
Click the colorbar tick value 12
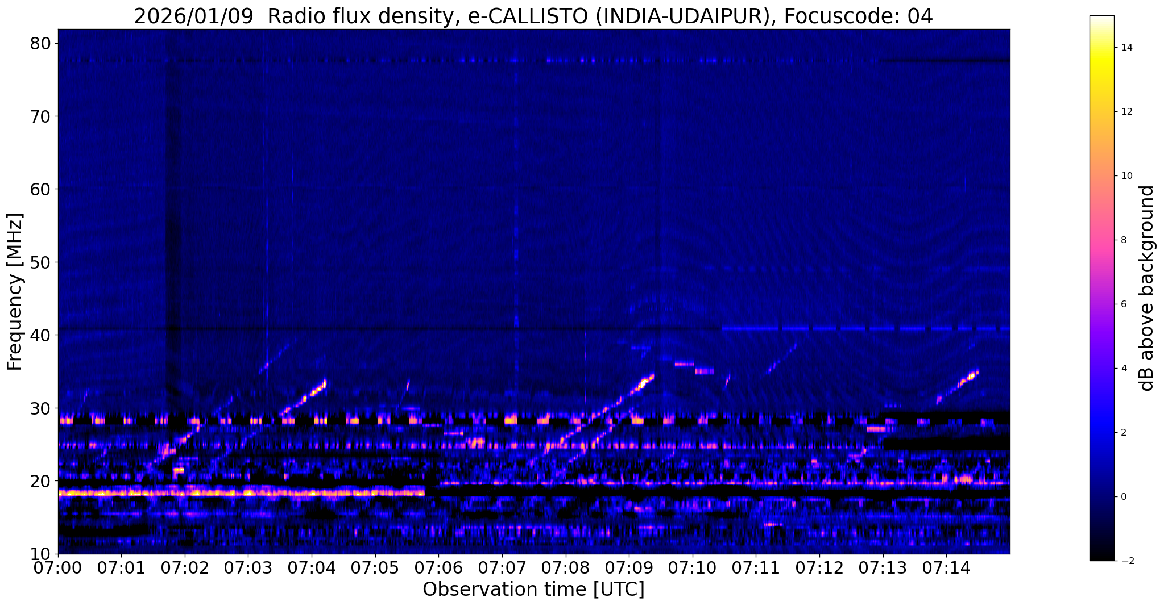coord(1125,112)
